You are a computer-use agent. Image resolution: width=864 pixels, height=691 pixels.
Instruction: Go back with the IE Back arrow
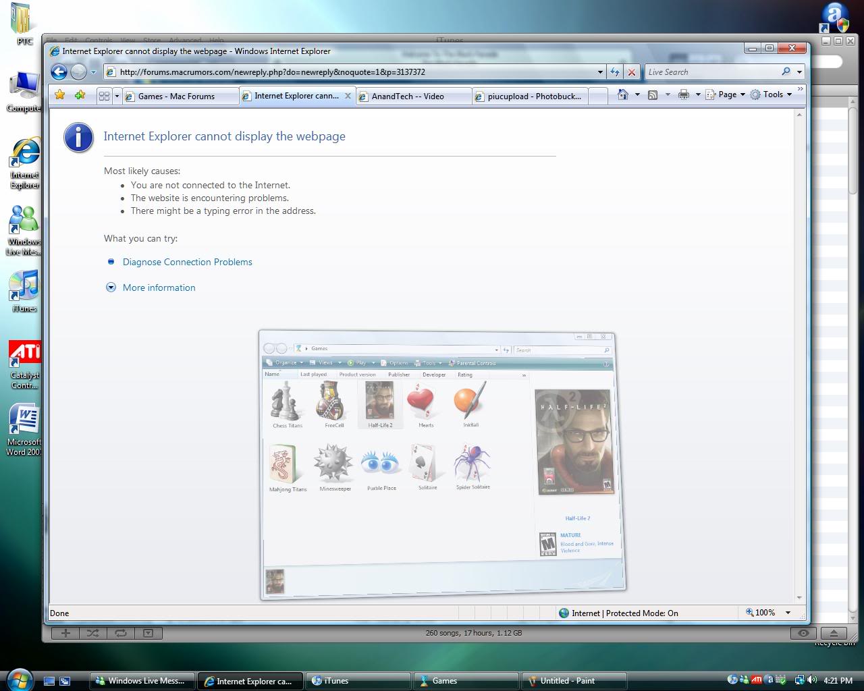59,72
